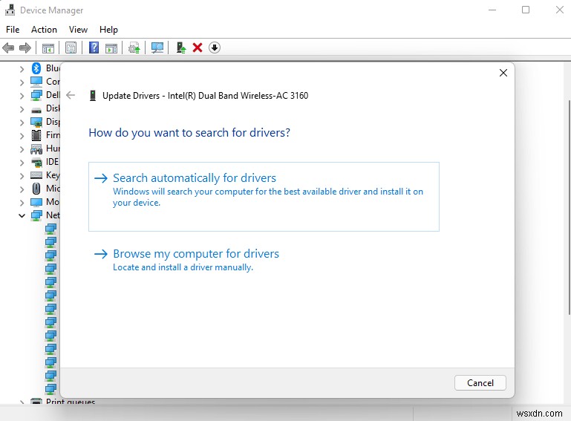Viewport: 571px width, 421px height.
Task: Select the Human Interface Devices icon
Action: [x=36, y=149]
